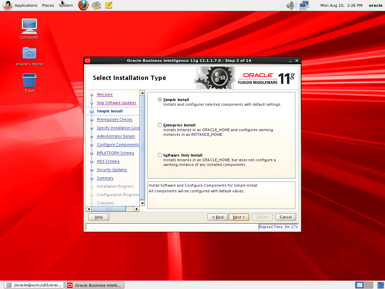This screenshot has height=289, width=385.
Task: Go to the BIPLATFORM Schema step
Action: [115, 153]
